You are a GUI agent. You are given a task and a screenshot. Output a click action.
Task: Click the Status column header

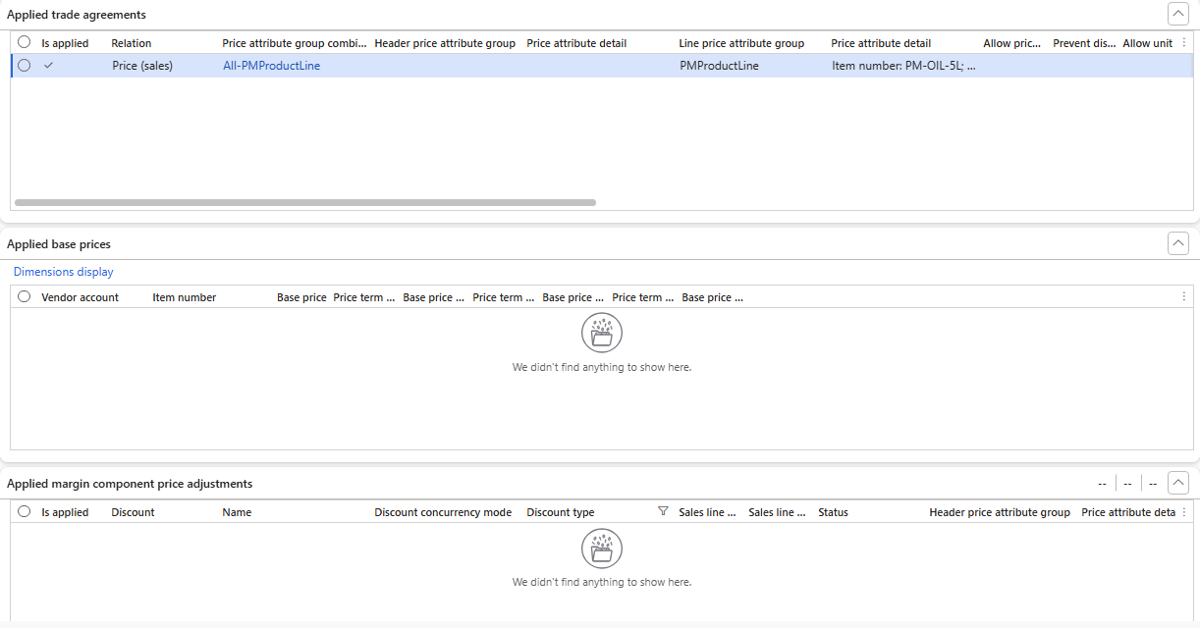pos(833,512)
